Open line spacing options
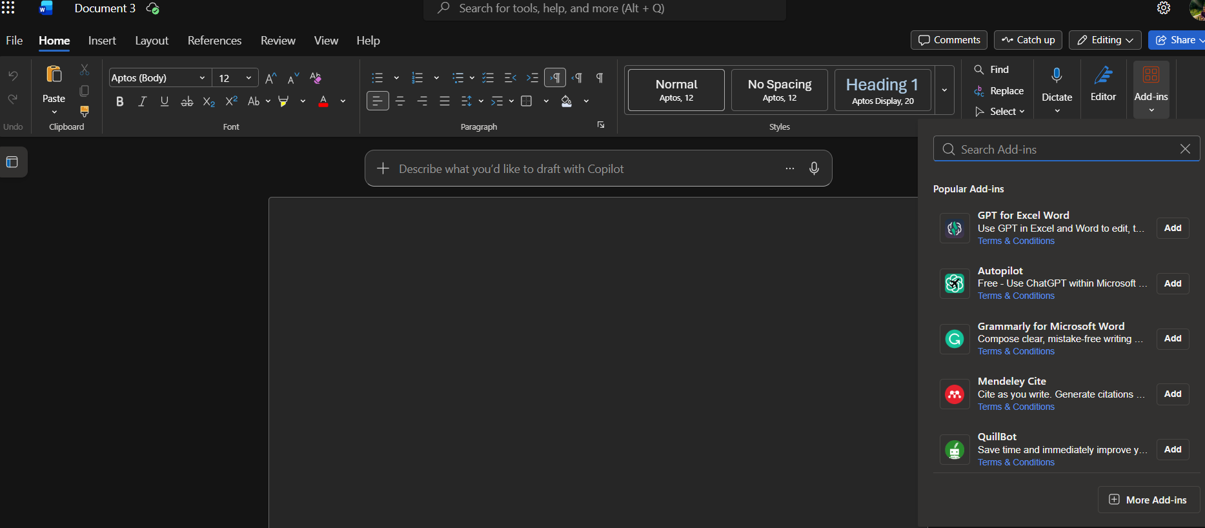 point(467,101)
